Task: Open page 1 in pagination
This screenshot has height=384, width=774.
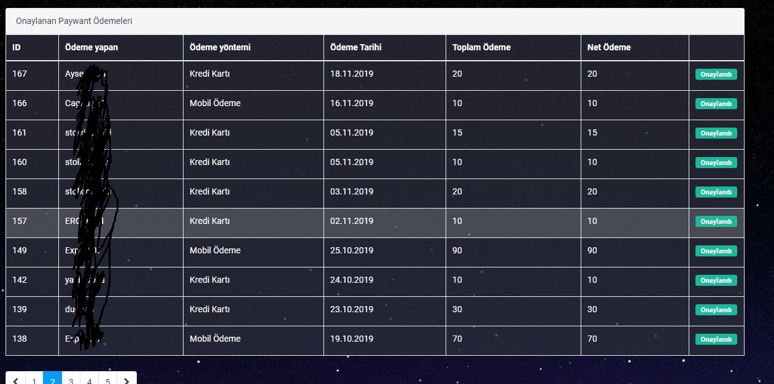Action: [x=34, y=379]
